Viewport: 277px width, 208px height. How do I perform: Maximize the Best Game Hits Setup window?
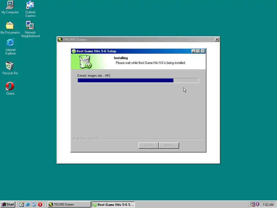point(198,51)
